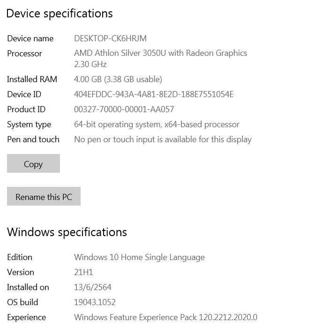Click the Windows specifications heading
Screen dimensions: 322x330
click(x=67, y=232)
